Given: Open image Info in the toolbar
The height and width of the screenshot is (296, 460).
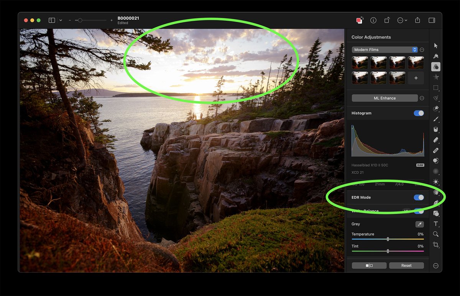Looking at the screenshot, I should coord(373,20).
